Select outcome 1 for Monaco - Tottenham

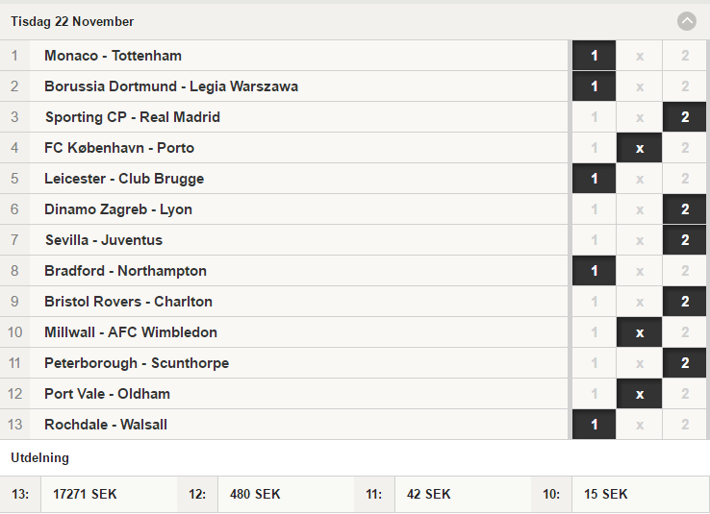[x=594, y=56]
